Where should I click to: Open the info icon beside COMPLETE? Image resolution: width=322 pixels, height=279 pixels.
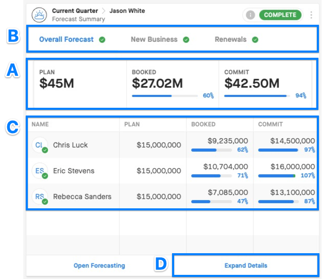pos(250,15)
